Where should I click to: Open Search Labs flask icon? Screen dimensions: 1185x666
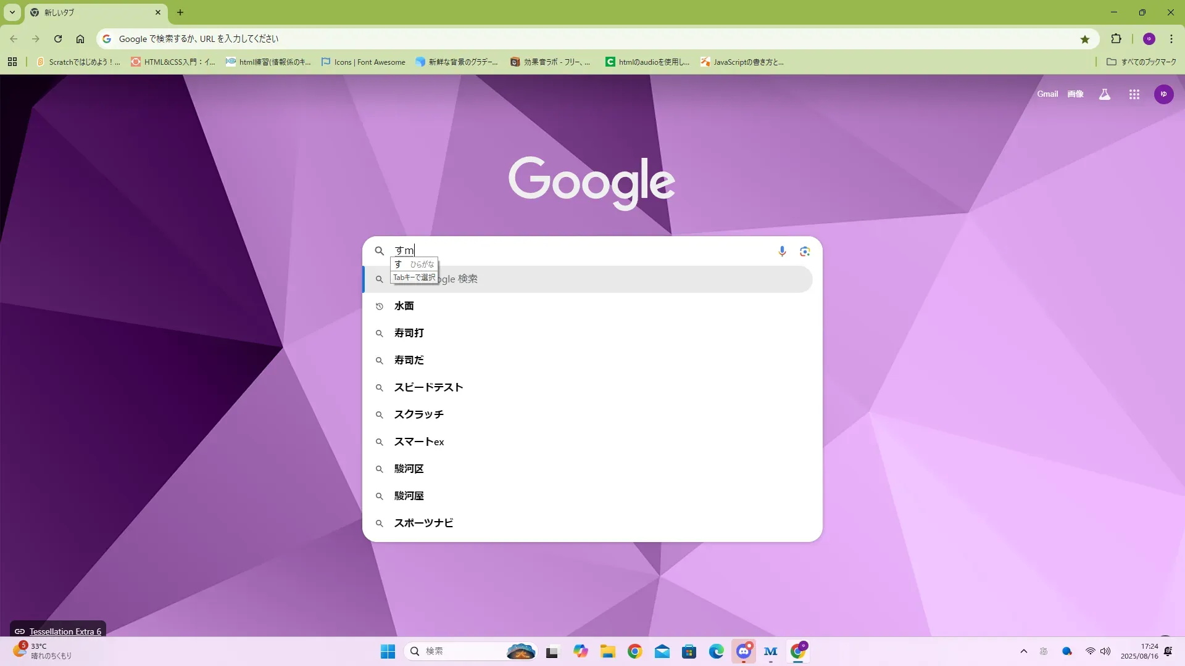(x=1104, y=94)
